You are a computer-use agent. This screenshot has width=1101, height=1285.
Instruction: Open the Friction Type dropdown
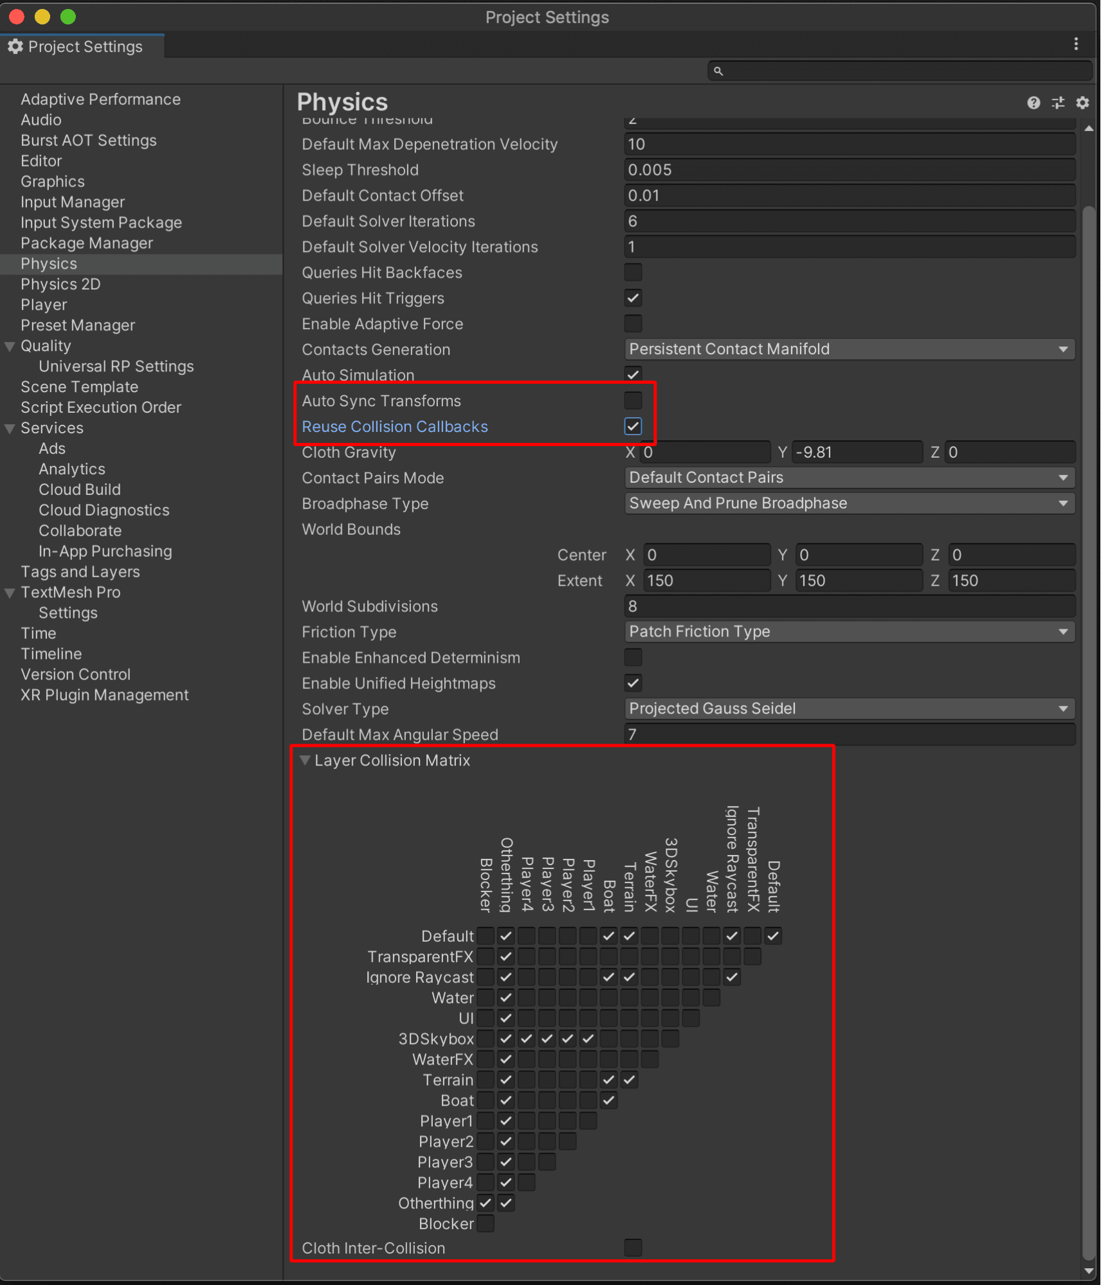[x=849, y=631]
